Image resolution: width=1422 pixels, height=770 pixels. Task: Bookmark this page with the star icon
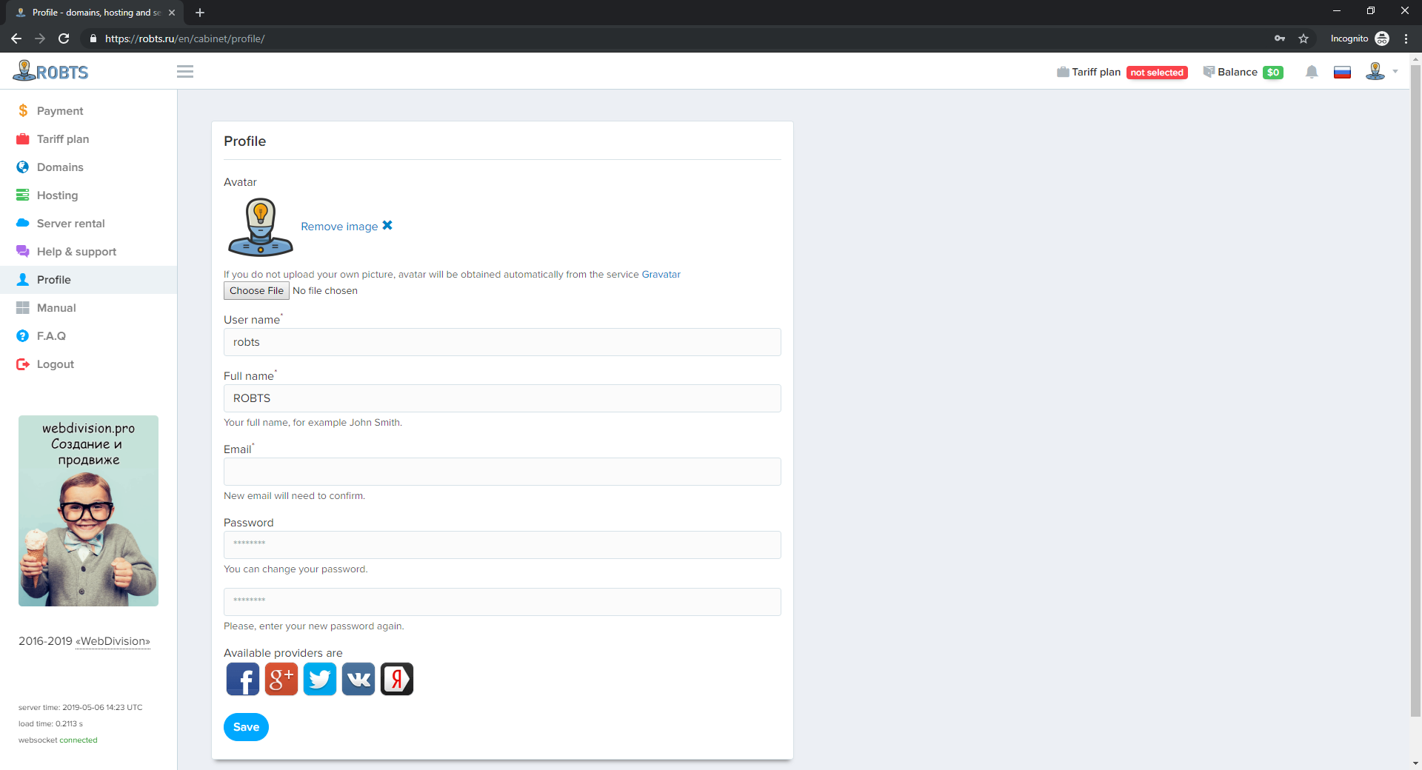(1303, 38)
